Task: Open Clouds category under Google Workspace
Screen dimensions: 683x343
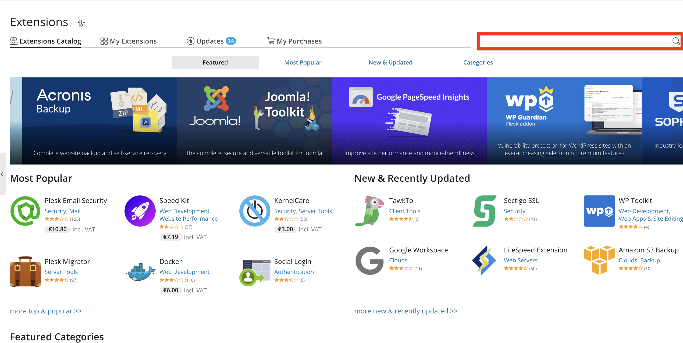Action: (398, 260)
